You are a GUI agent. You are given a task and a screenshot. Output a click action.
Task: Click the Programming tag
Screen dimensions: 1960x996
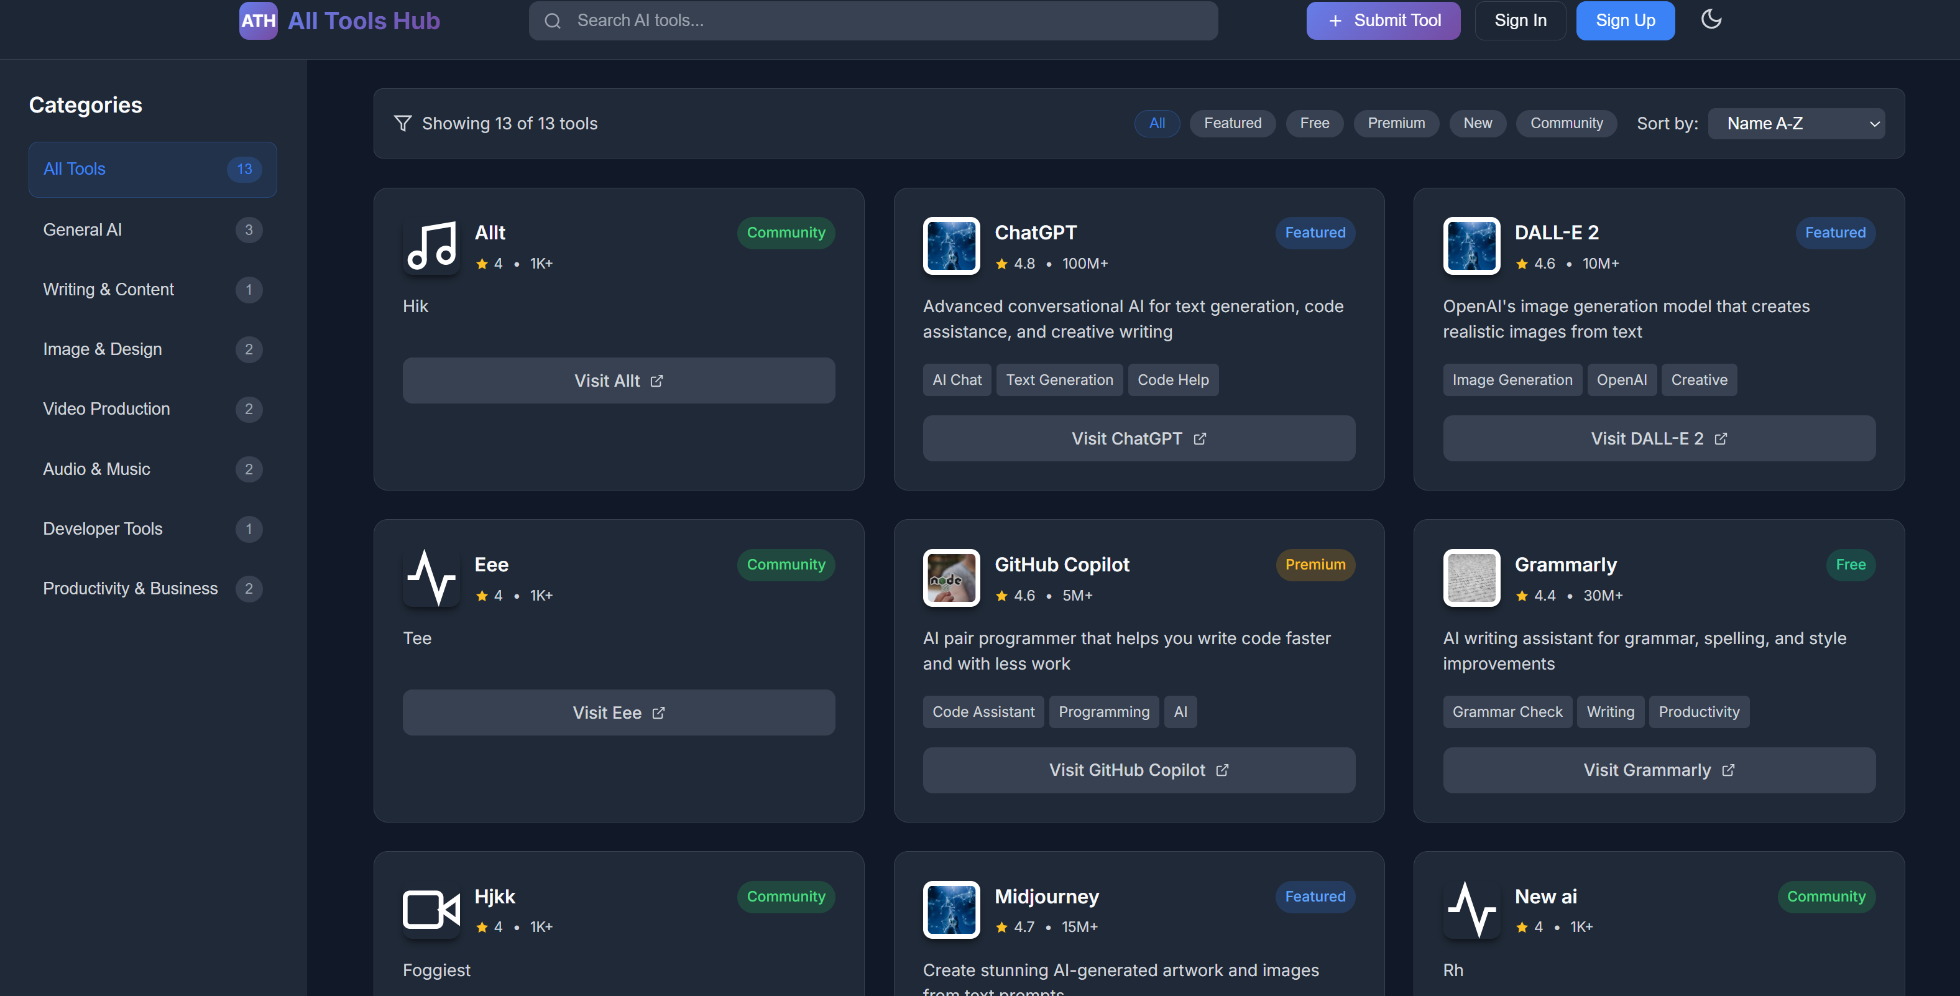[x=1103, y=711]
